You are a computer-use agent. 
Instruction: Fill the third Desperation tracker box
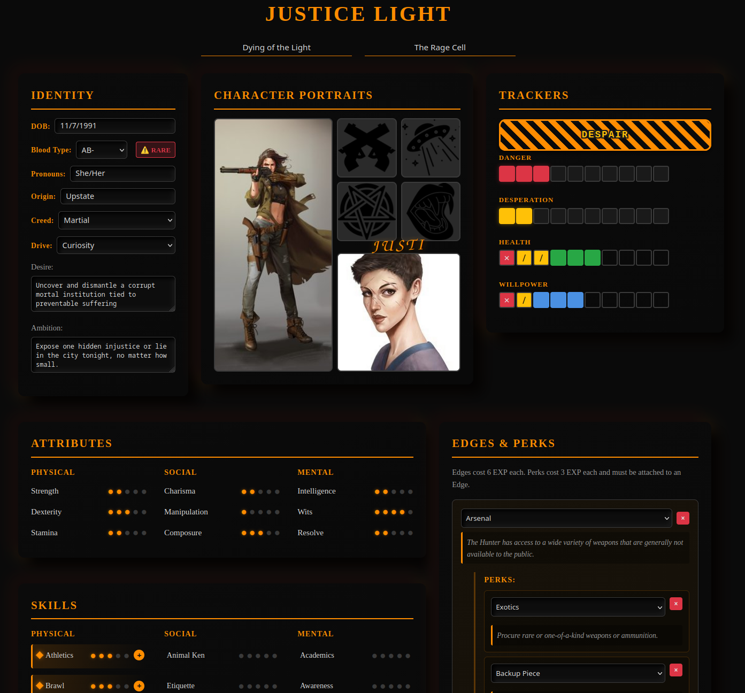[x=541, y=216]
